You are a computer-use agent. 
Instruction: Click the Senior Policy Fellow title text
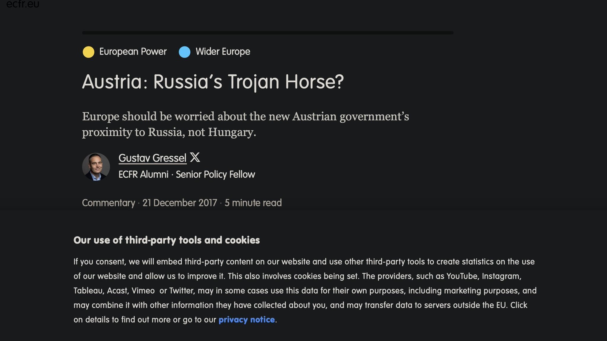(x=215, y=174)
